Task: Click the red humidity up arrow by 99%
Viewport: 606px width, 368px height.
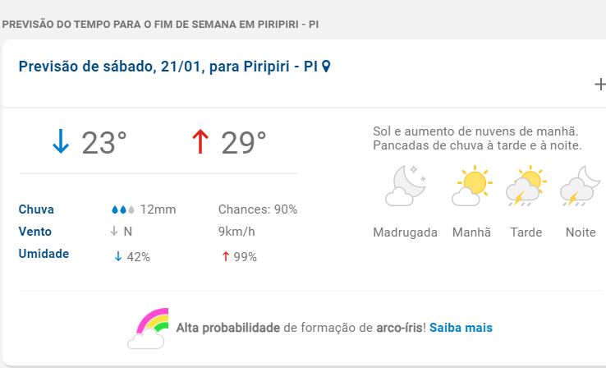Action: pyautogui.click(x=225, y=256)
